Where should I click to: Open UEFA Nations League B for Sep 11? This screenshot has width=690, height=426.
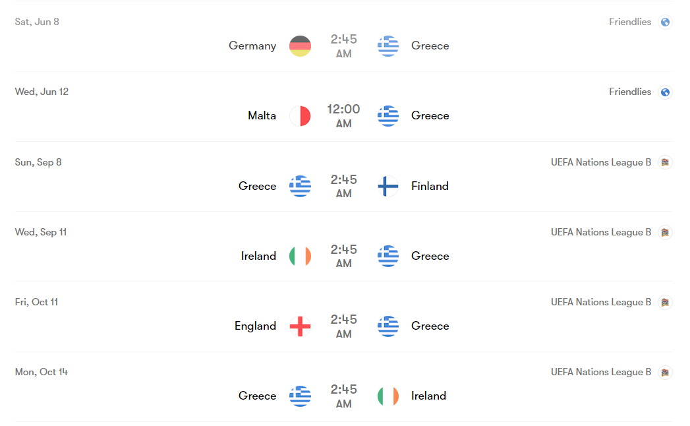600,232
